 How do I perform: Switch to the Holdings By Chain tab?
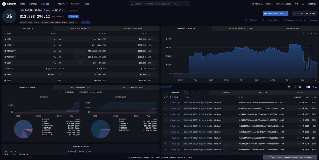pyautogui.click(x=80, y=29)
